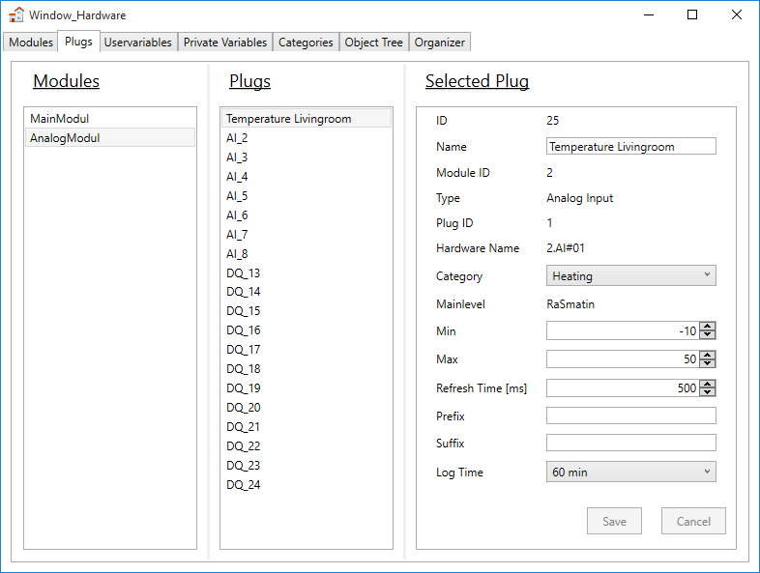This screenshot has width=760, height=573.
Task: Increase Refresh Time with up arrow
Action: click(708, 383)
